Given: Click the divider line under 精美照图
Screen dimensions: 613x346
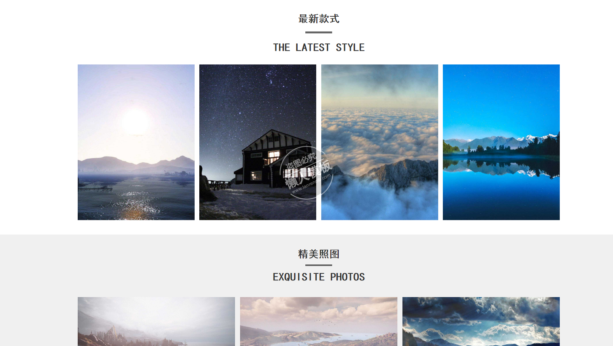Looking at the screenshot, I should click(319, 265).
